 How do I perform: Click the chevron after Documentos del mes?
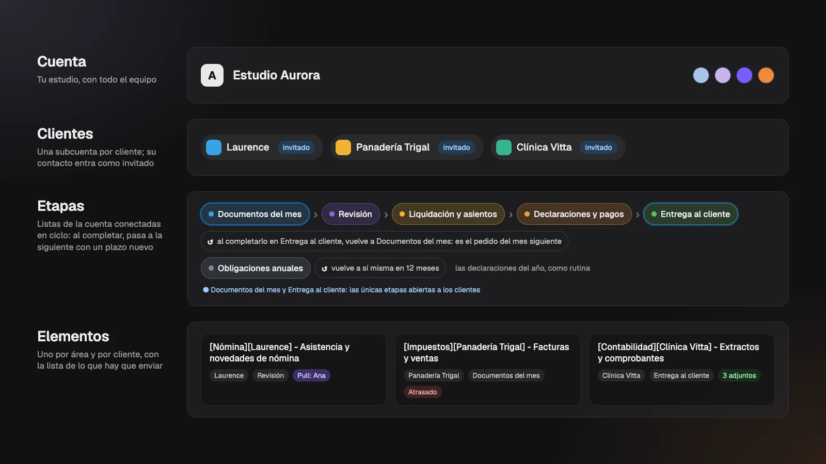coord(315,214)
